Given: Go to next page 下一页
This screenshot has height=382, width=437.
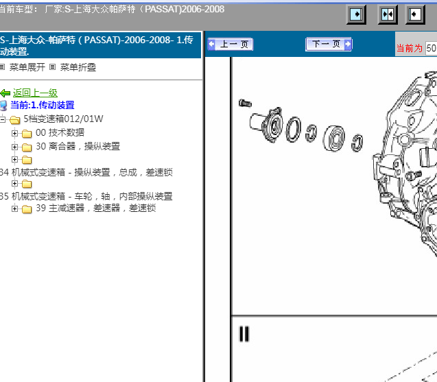Looking at the screenshot, I should (x=329, y=44).
